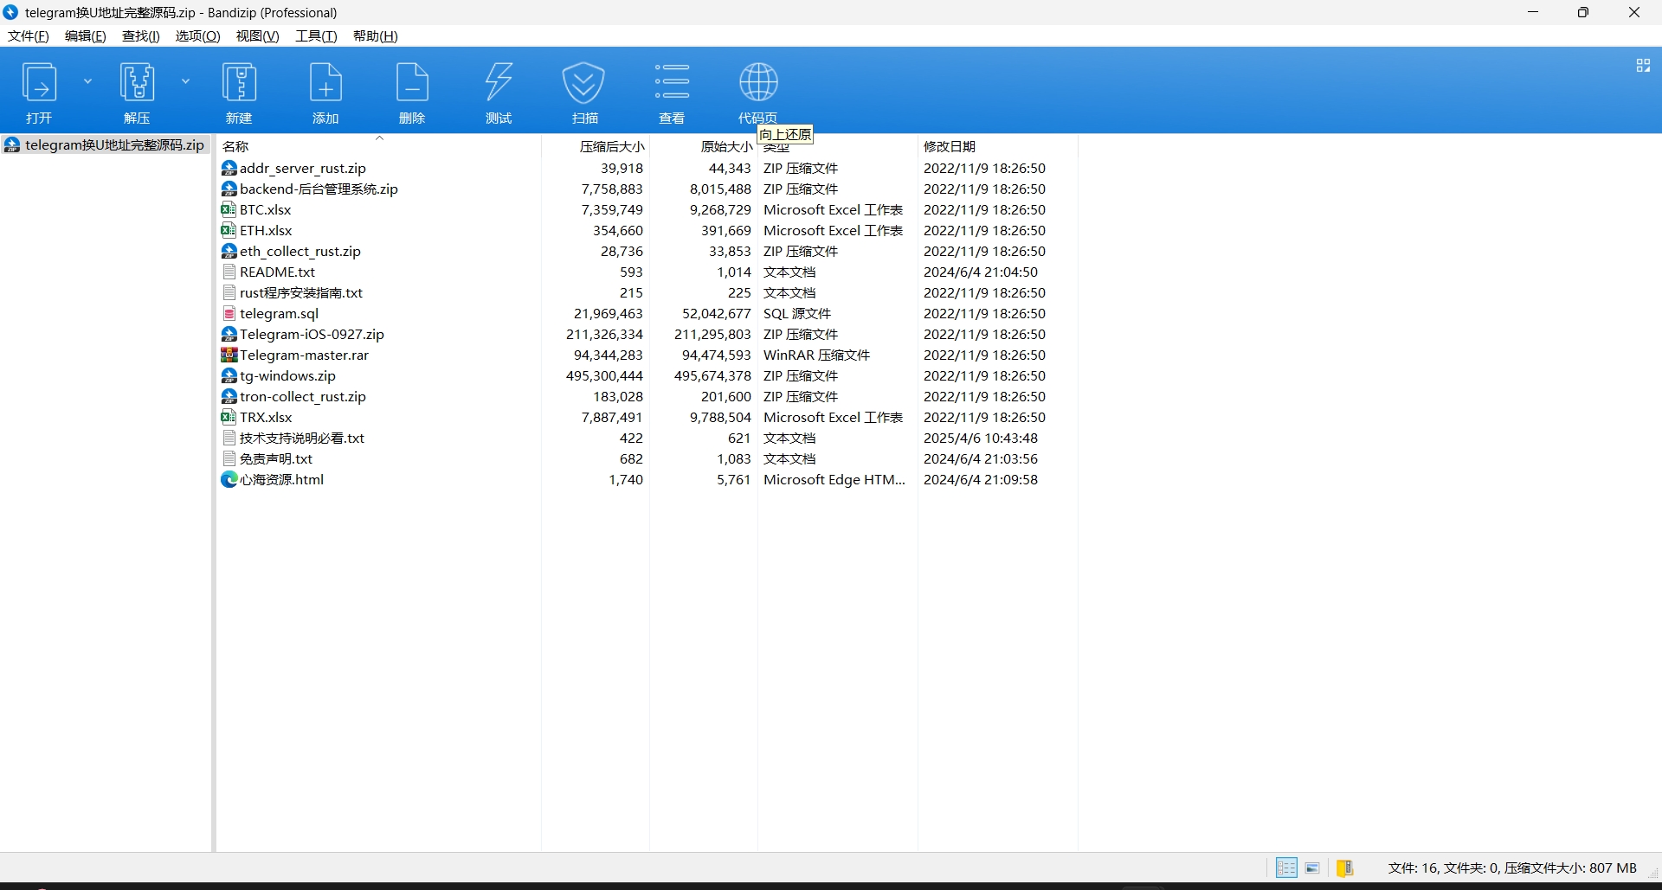
Task: Open the 视图(V) menu
Action: click(258, 36)
